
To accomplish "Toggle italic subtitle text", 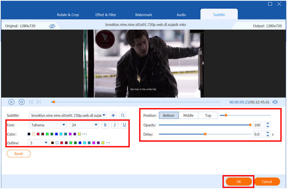I will [x=115, y=125].
